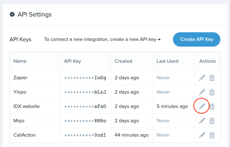The height and width of the screenshot is (147, 230).
Task: Edit the IDX website API key
Action: [202, 106]
